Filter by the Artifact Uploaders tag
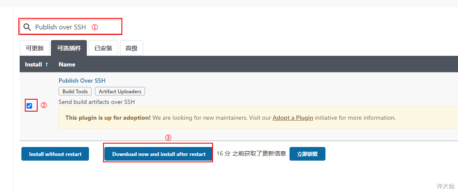The height and width of the screenshot is (193, 458). 120,91
